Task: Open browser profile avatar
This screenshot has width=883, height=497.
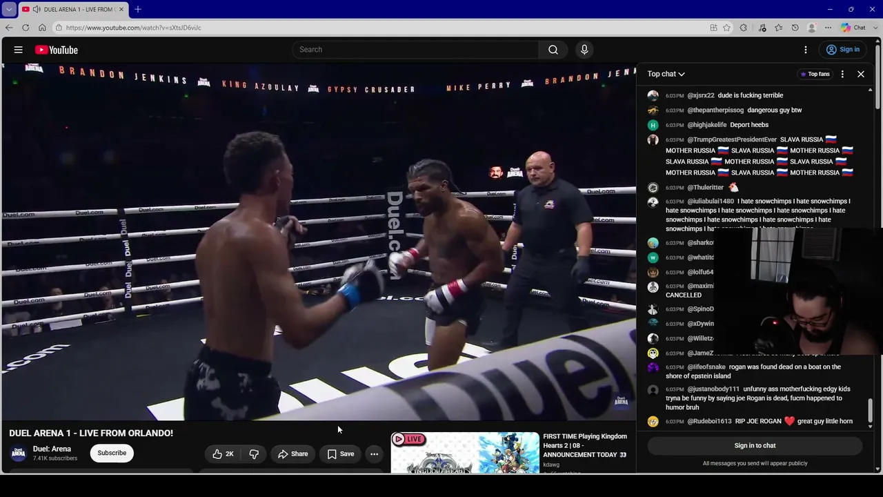Action: click(812, 28)
